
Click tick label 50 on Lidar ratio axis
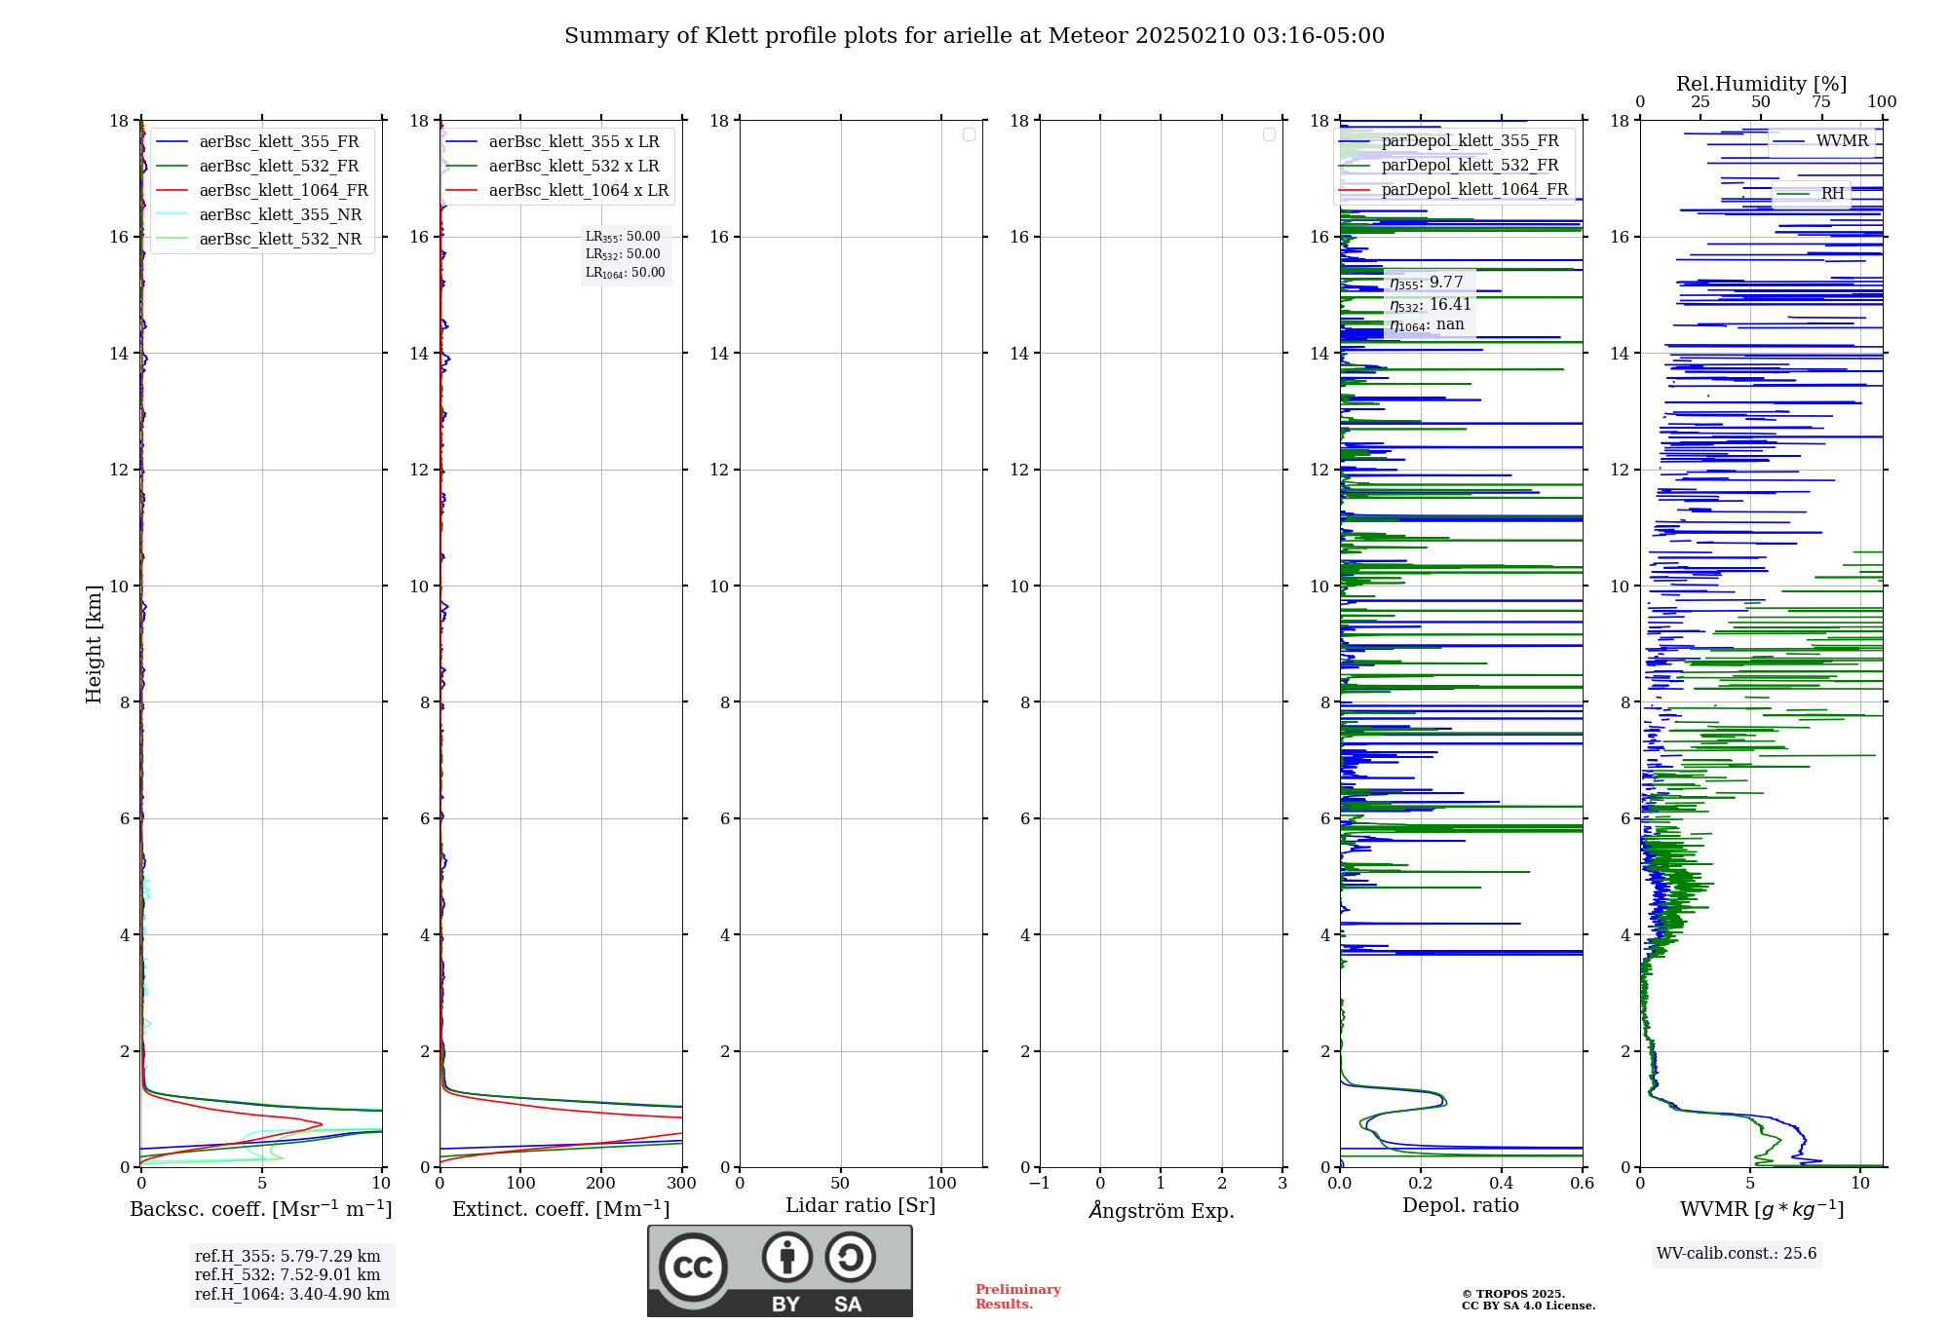point(840,1184)
